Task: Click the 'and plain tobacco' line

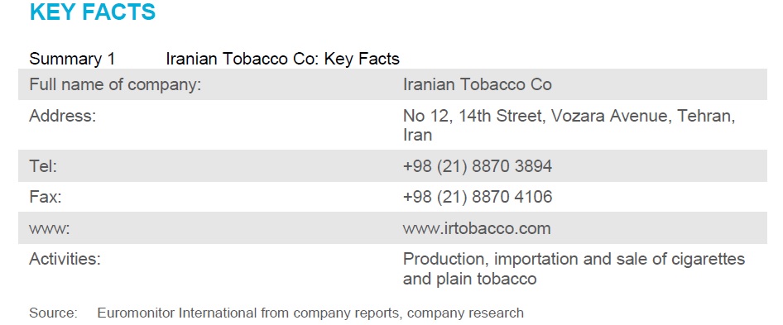Action: tap(470, 279)
